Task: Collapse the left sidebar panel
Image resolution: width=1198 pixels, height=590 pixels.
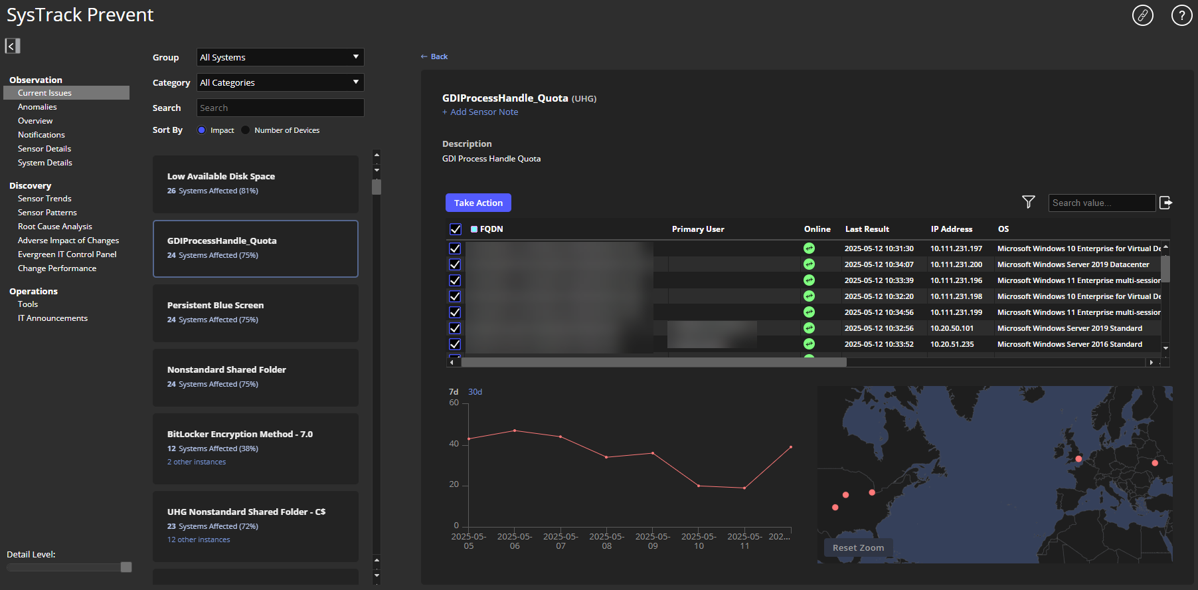Action: (x=12, y=46)
